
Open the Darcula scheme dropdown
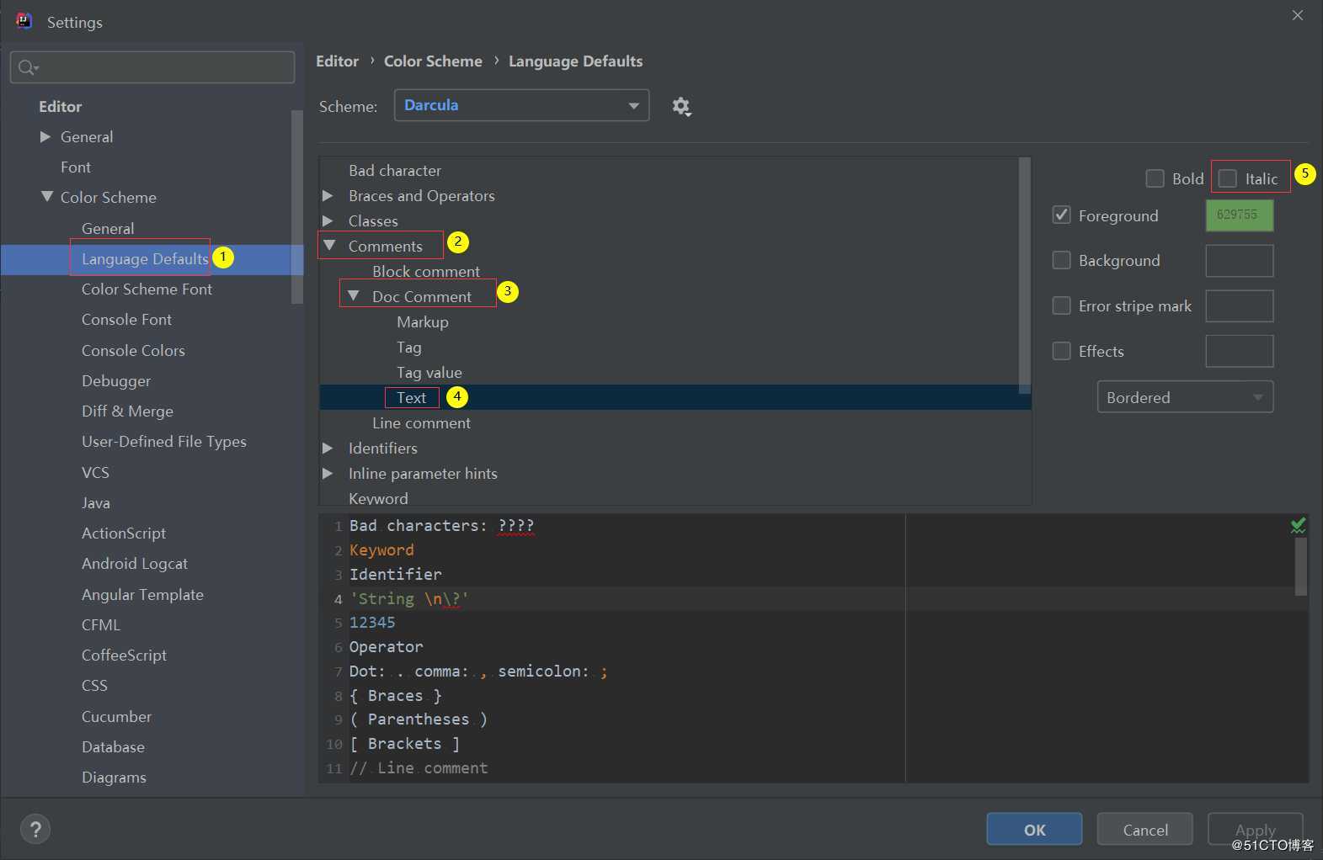click(x=521, y=105)
